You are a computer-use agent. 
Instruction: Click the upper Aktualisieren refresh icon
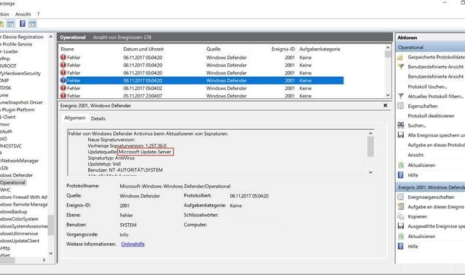pos(401,165)
